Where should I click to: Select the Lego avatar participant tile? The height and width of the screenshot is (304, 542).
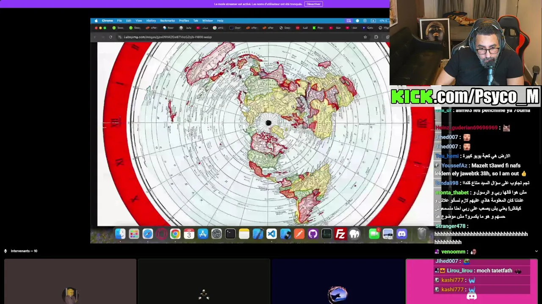point(70,282)
